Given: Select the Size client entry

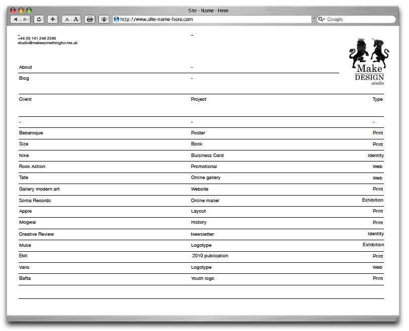Looking at the screenshot, I should tap(24, 144).
